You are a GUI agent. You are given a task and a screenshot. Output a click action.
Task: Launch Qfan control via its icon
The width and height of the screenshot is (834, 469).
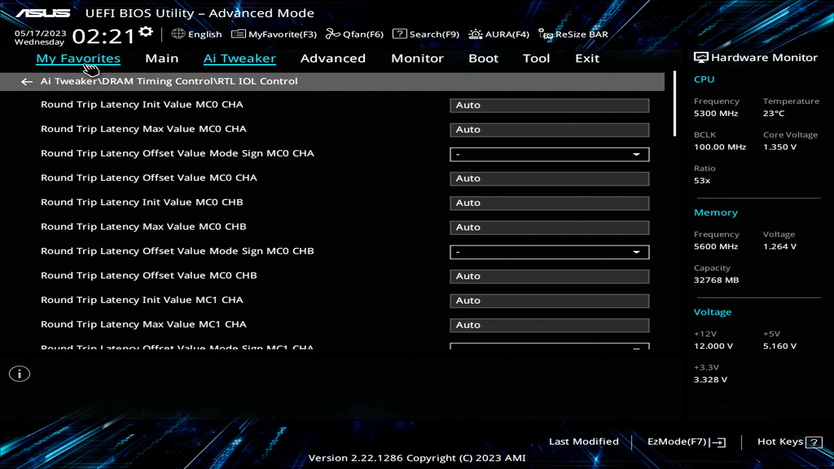[x=355, y=34]
